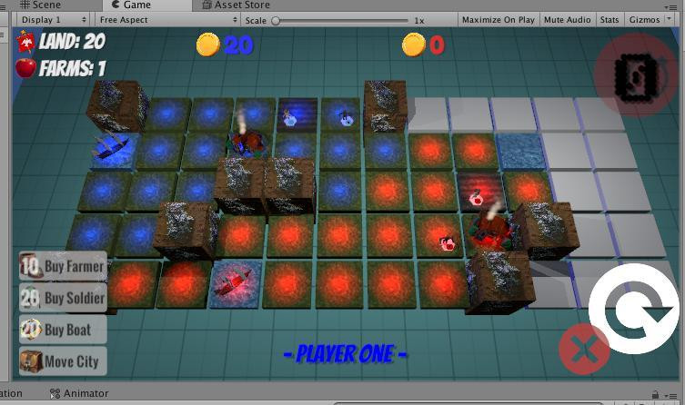Click the FARMS: 1 counter text
Viewport: 685px width, 405px height.
(72, 68)
